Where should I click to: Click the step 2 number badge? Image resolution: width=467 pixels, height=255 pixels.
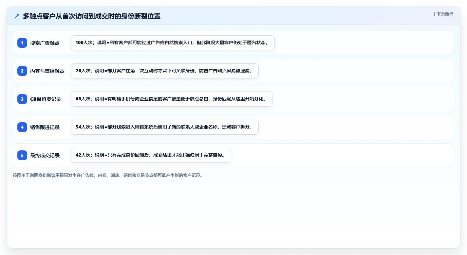[x=22, y=71]
